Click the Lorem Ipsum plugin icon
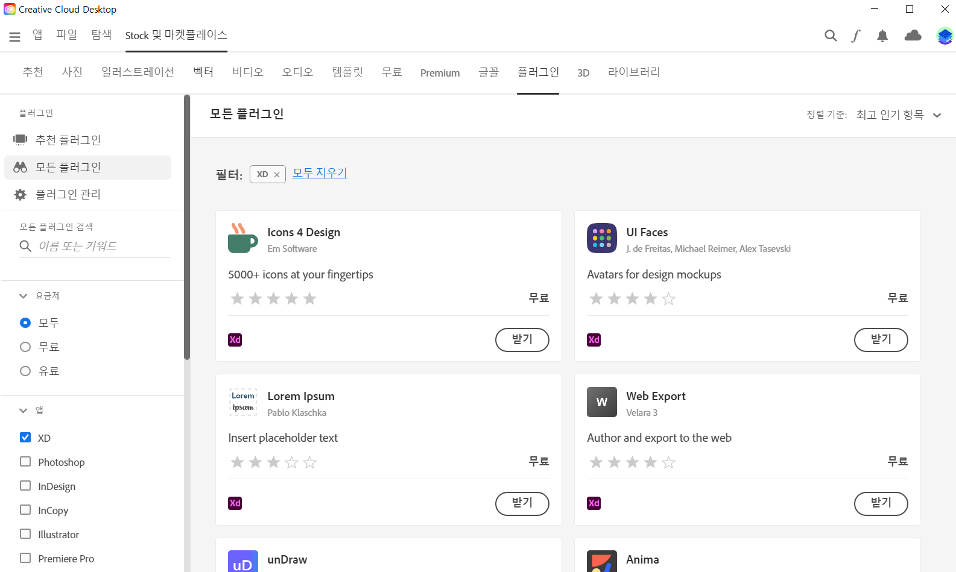The height and width of the screenshot is (572, 956). pos(243,402)
